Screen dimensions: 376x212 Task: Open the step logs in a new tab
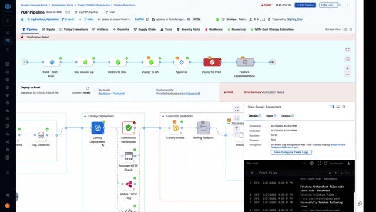pos(325,163)
